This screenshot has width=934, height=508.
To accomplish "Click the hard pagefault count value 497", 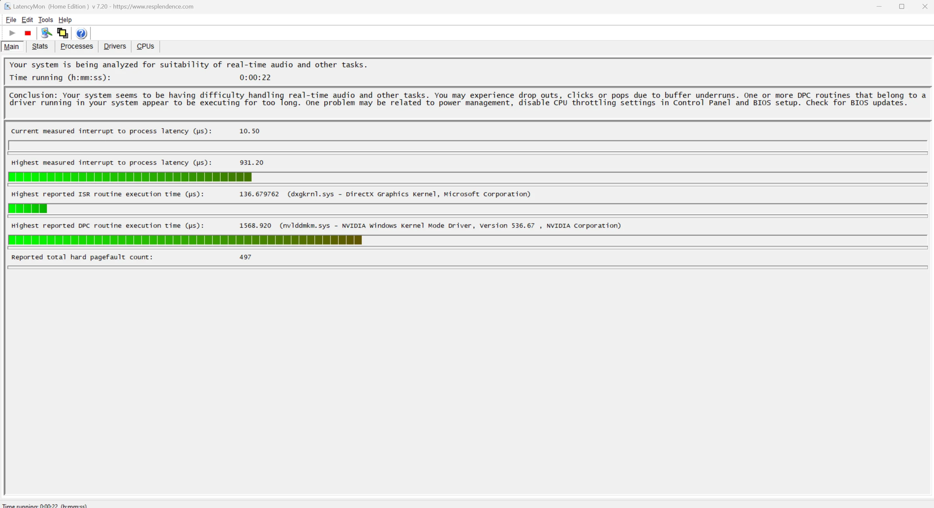I will tap(245, 257).
